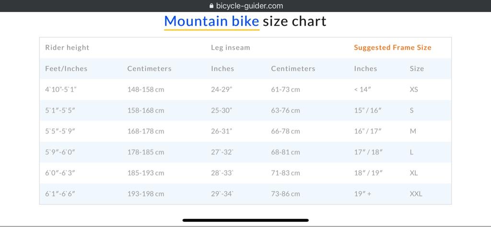Select the 193-198 cm height cell

[x=146, y=194]
